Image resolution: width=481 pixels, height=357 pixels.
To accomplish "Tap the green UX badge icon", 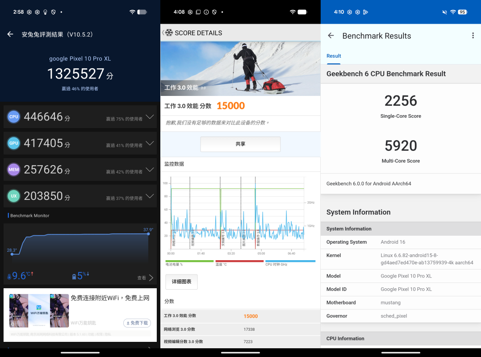I will (13, 196).
